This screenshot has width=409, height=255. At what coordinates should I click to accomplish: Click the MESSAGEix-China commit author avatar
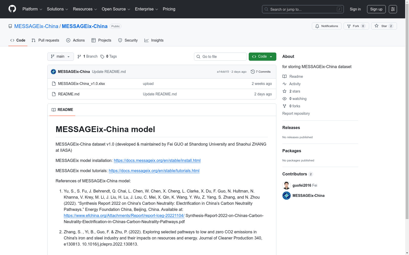point(53,72)
